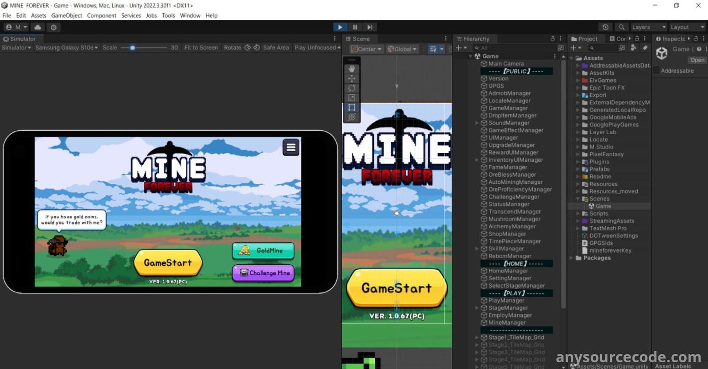Open the Play Unfocused dropdown
The height and width of the screenshot is (369, 708).
click(x=317, y=47)
